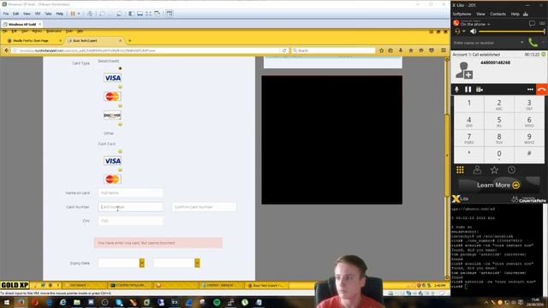The image size is (548, 308).
Task: Adjust X-Lite speaker volume slider
Action: click(512, 32)
